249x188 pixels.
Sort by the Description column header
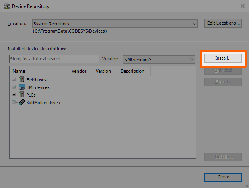click(134, 71)
